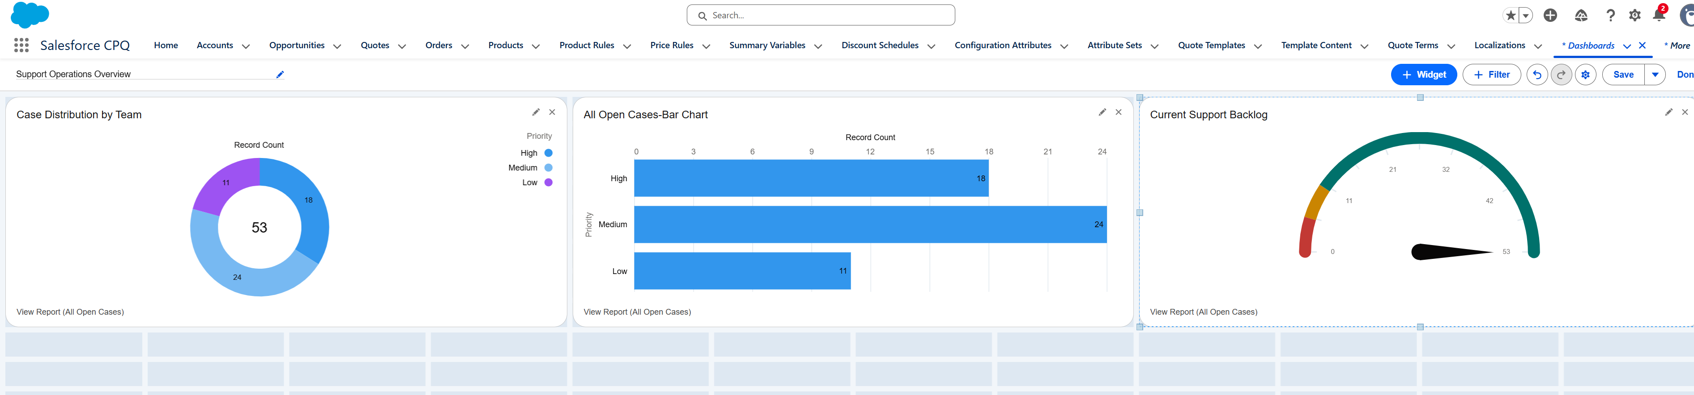This screenshot has height=395, width=1694.
Task: Click the Redo arrow button
Action: [1561, 75]
